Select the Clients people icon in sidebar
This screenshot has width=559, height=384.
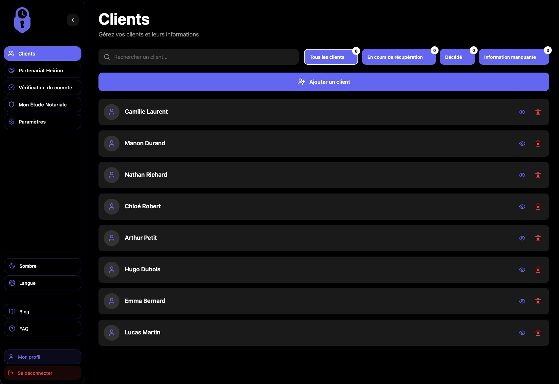(x=11, y=54)
